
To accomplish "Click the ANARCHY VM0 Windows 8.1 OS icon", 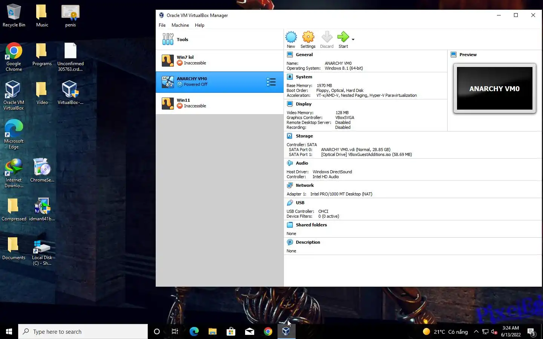I will [x=168, y=82].
